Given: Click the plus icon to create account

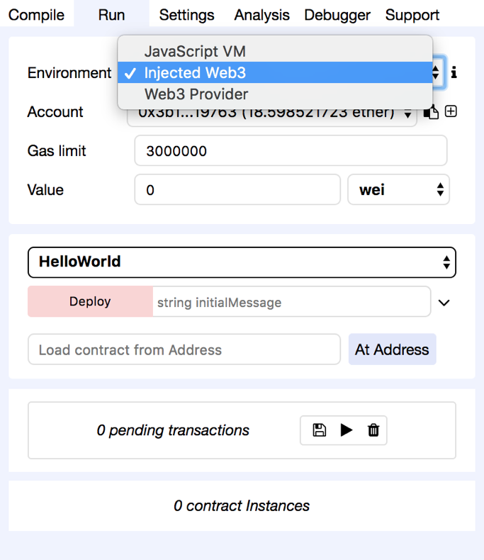Looking at the screenshot, I should pos(451,112).
